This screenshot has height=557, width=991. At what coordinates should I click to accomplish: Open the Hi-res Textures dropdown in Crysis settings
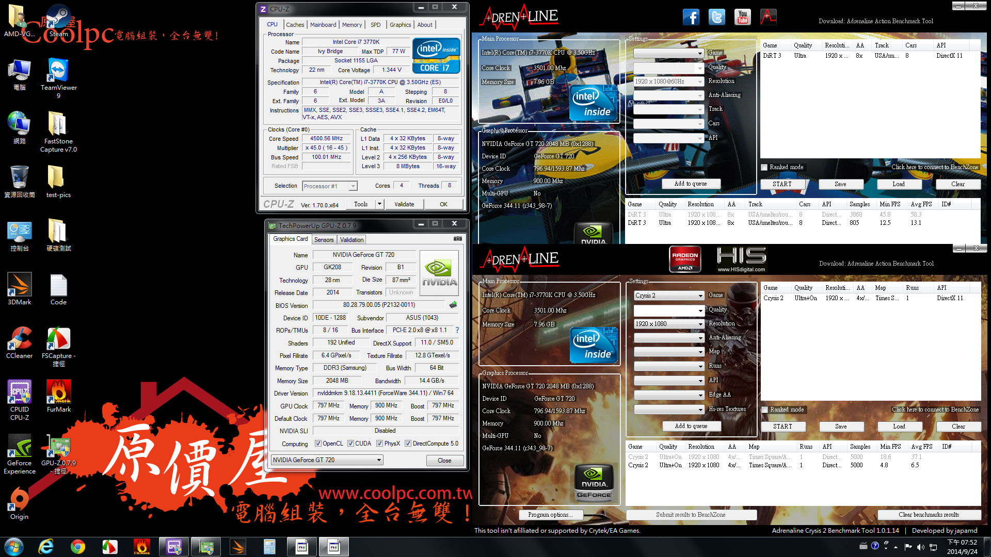coord(669,409)
